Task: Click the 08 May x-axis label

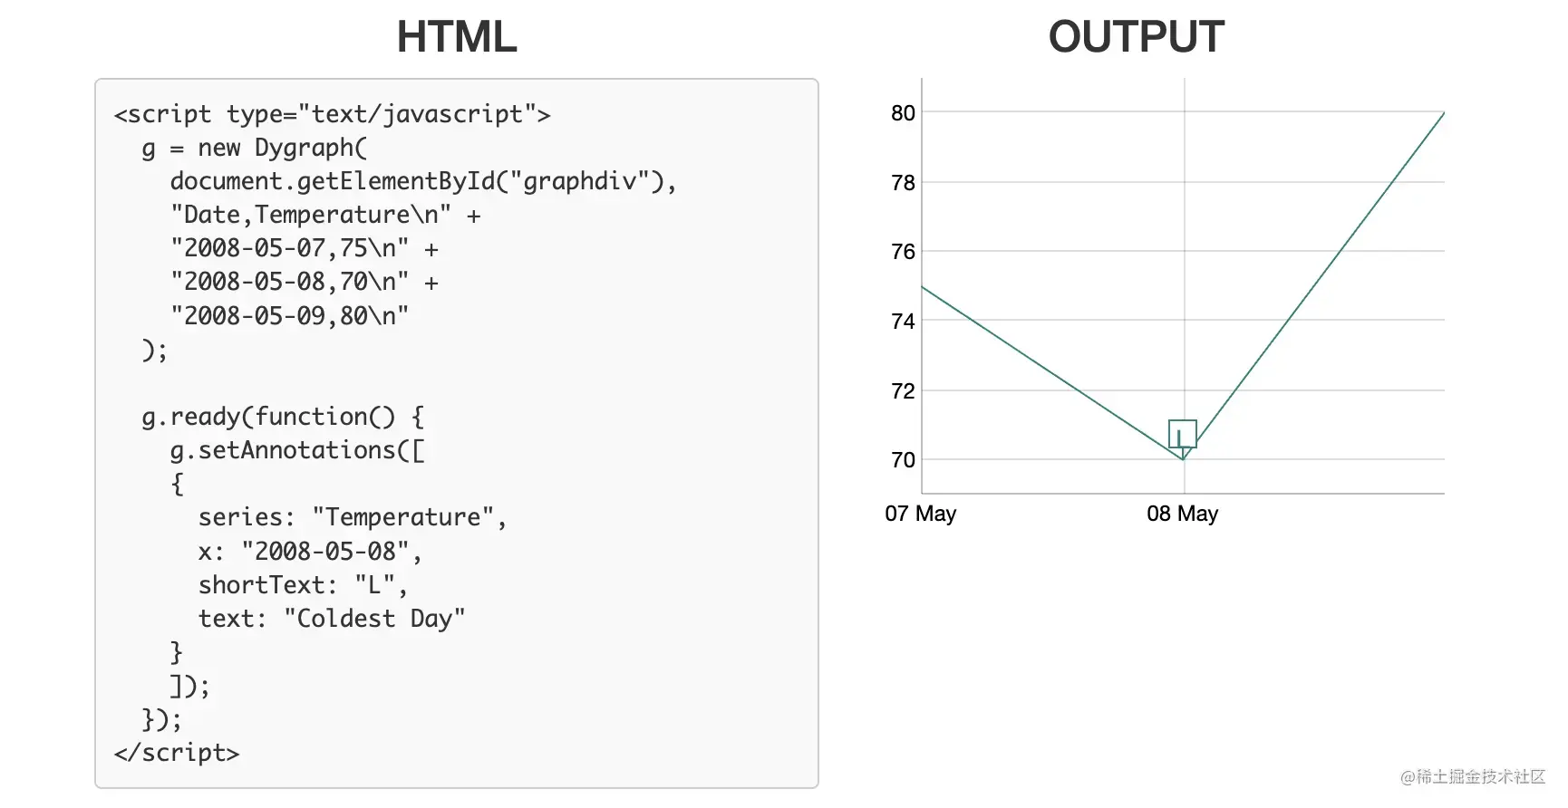Action: click(1182, 514)
